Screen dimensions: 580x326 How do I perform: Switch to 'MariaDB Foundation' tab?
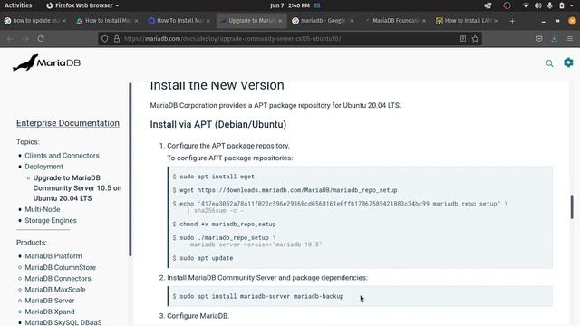394,21
